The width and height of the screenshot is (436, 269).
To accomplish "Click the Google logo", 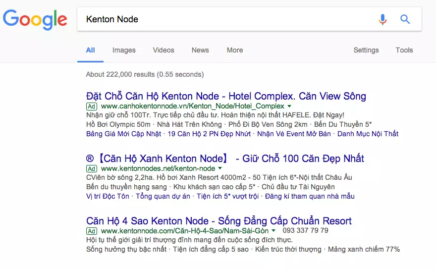I will [x=35, y=19].
